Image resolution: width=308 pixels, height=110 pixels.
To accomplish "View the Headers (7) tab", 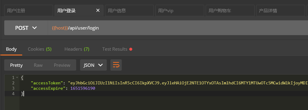I will [x=77, y=49].
